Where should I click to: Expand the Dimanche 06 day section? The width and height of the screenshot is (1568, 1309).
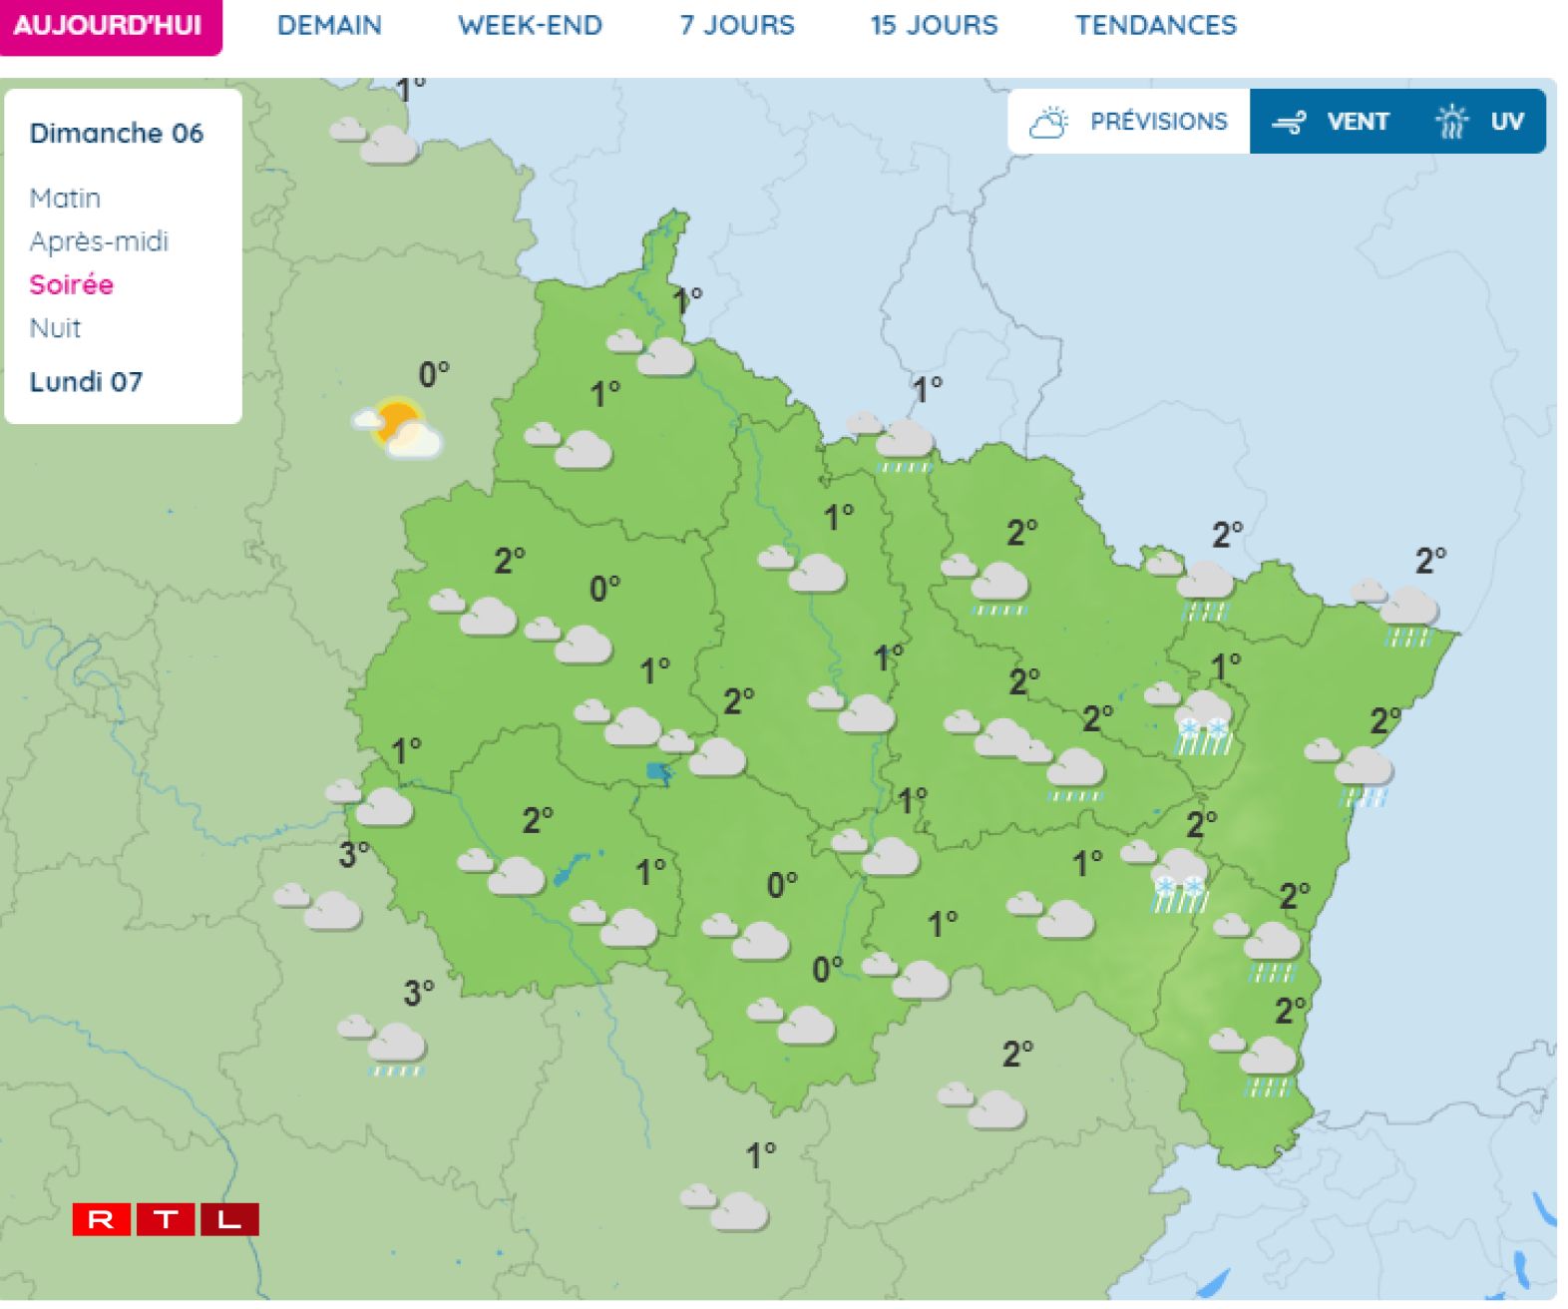point(116,134)
